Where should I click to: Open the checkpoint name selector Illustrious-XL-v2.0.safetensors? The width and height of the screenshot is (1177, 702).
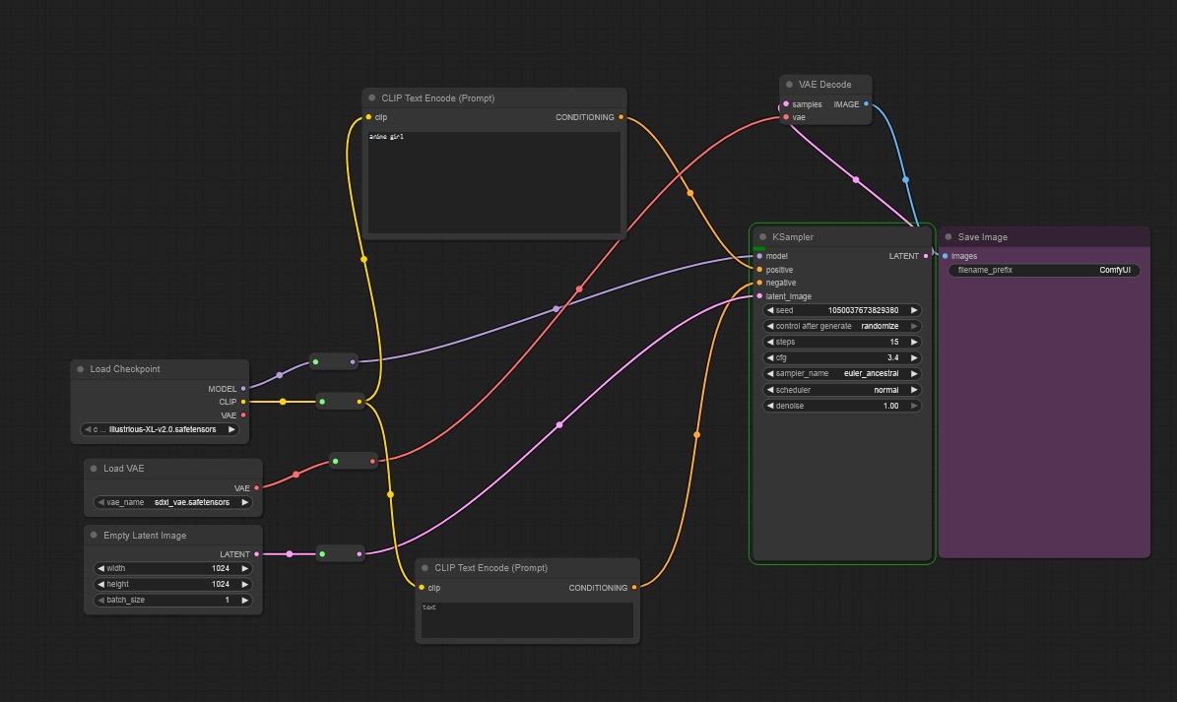(x=160, y=429)
